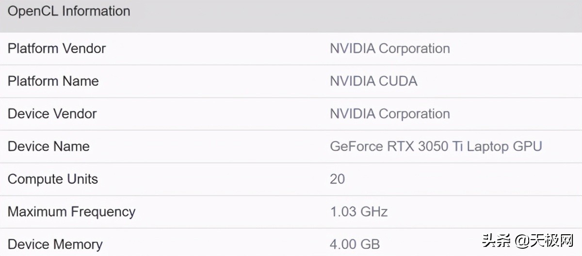Click the compute units value 20
Image resolution: width=582 pixels, height=256 pixels.
point(337,179)
